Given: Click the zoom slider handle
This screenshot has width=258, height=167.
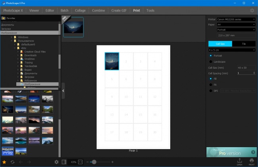Looking at the screenshot, I should pos(94,162).
